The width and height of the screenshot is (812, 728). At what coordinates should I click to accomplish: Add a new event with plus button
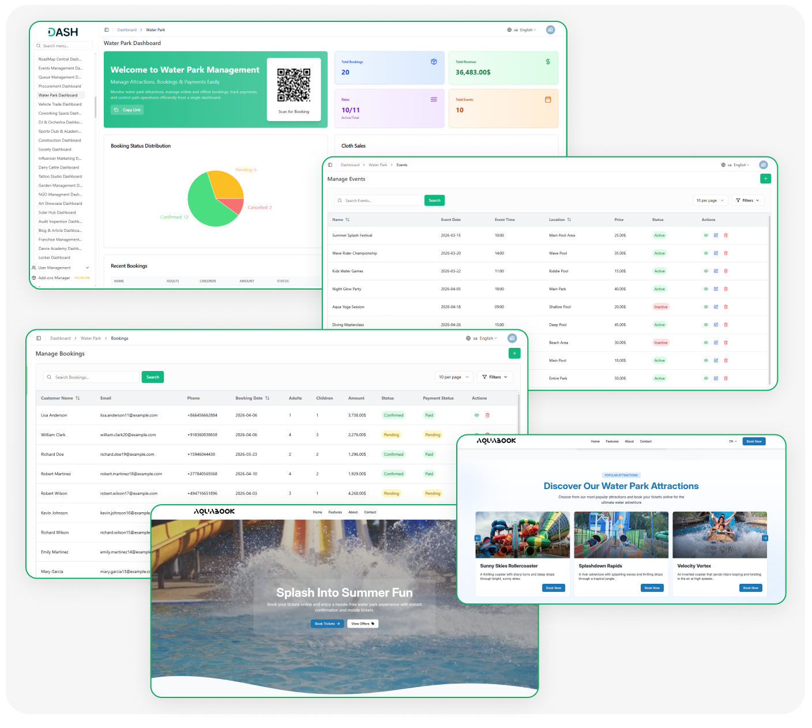click(765, 179)
